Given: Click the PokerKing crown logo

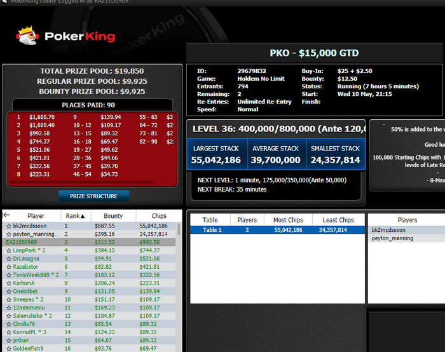Looking at the screenshot, I should tap(27, 36).
